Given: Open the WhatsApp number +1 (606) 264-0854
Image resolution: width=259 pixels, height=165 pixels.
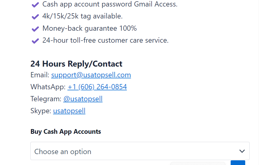Looking at the screenshot, I should [97, 87].
